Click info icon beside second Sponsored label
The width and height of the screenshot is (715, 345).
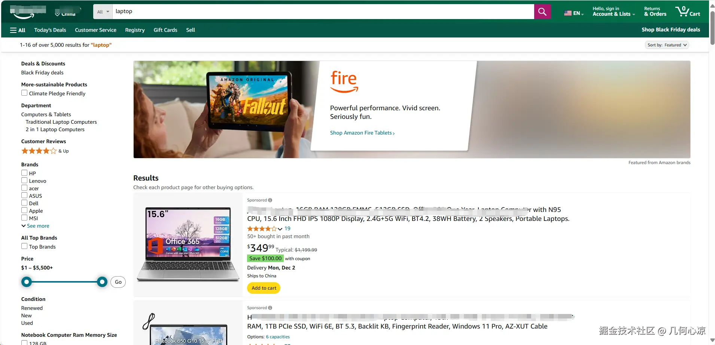point(270,308)
